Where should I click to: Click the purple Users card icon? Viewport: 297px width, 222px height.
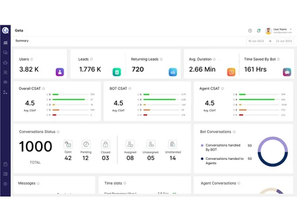(60, 72)
